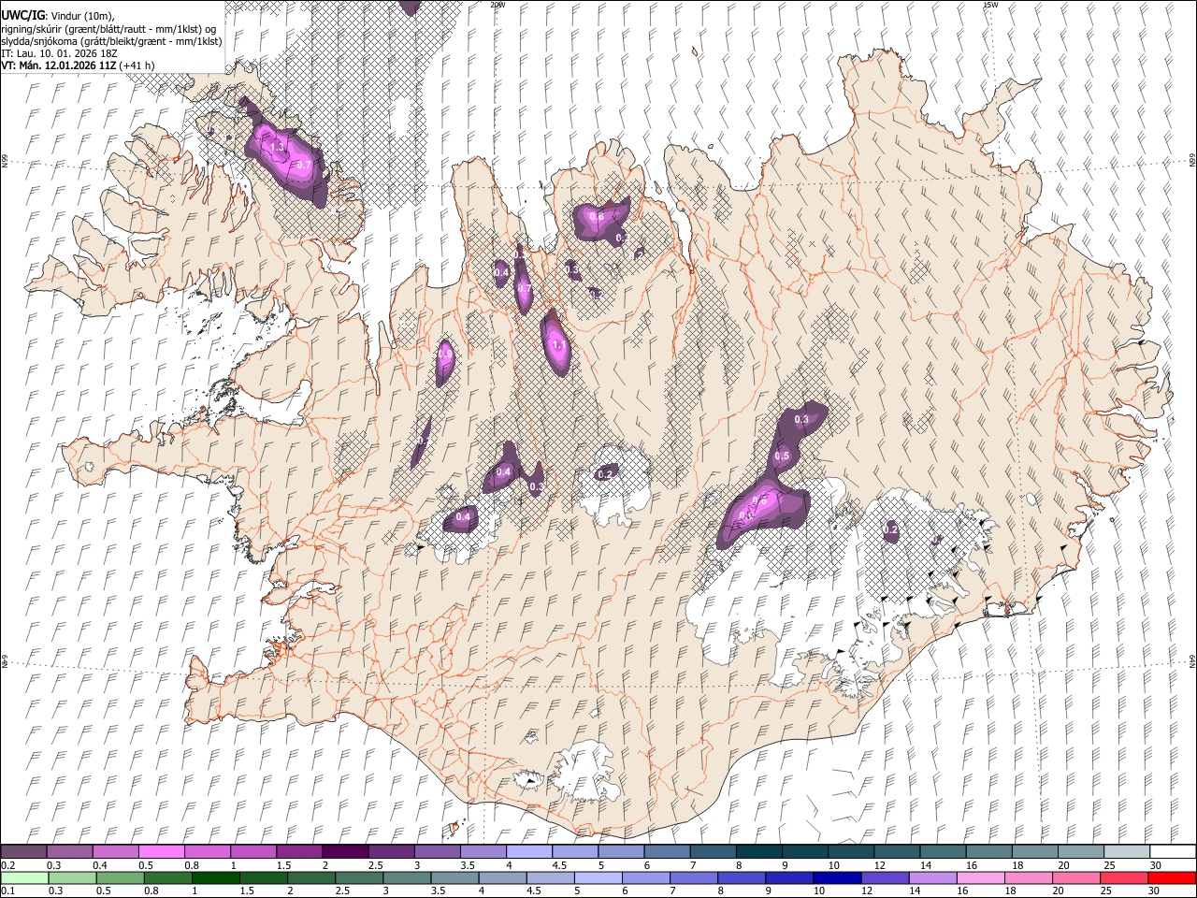Click the 1.3 snowfall value in the Westfjords
Viewport: 1197px width, 898px height.
pyautogui.click(x=278, y=147)
